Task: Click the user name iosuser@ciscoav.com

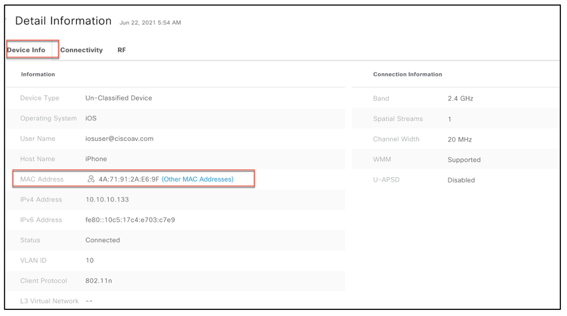Action: point(119,139)
